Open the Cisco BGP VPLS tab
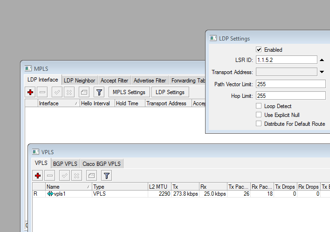This screenshot has width=330, height=232. point(102,164)
